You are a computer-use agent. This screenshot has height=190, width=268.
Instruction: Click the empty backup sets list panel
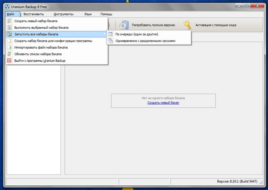[34, 119]
